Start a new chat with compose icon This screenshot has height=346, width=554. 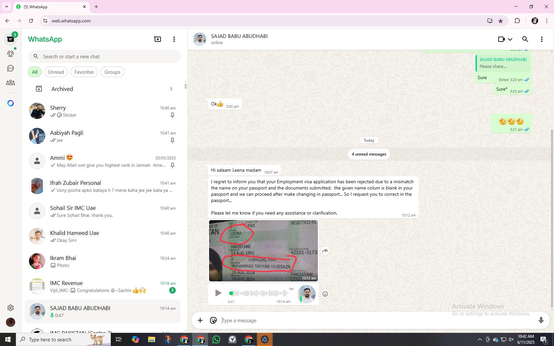point(158,39)
